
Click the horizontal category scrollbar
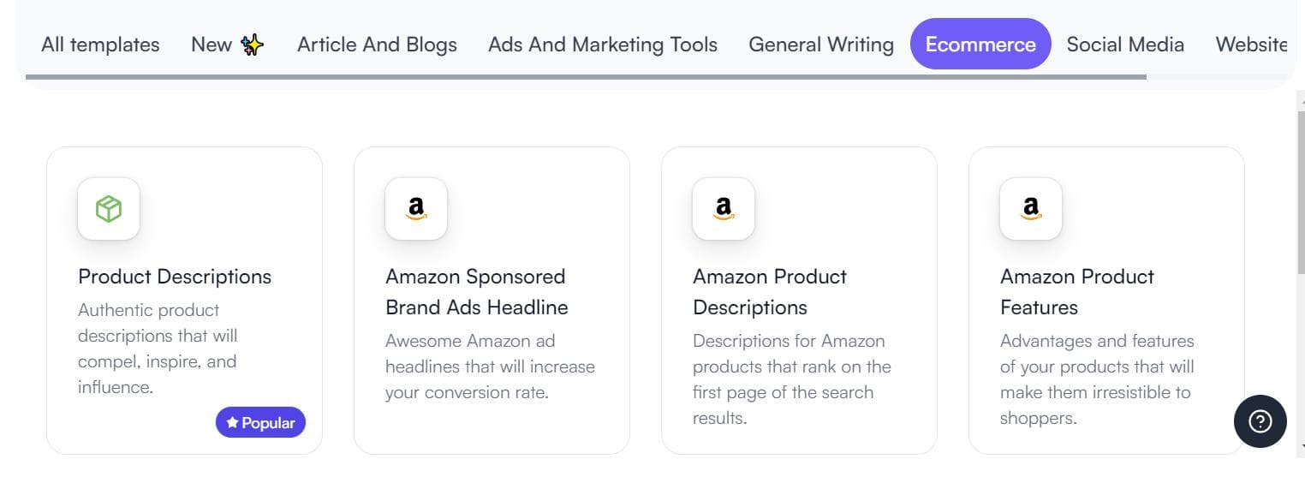click(x=586, y=77)
